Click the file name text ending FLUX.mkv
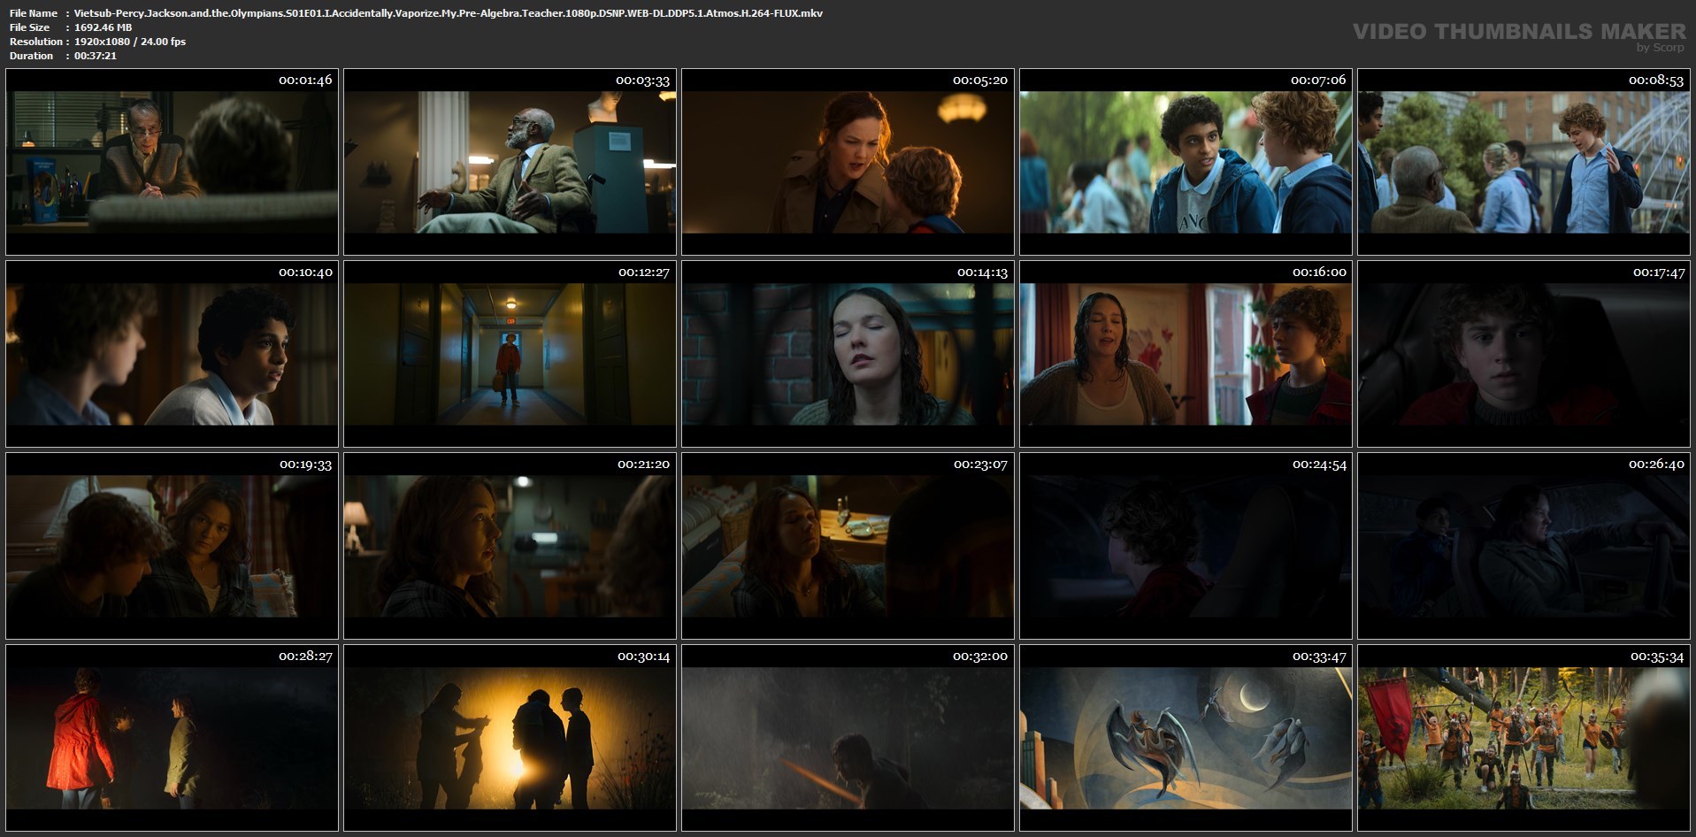This screenshot has height=837, width=1696. point(449,13)
